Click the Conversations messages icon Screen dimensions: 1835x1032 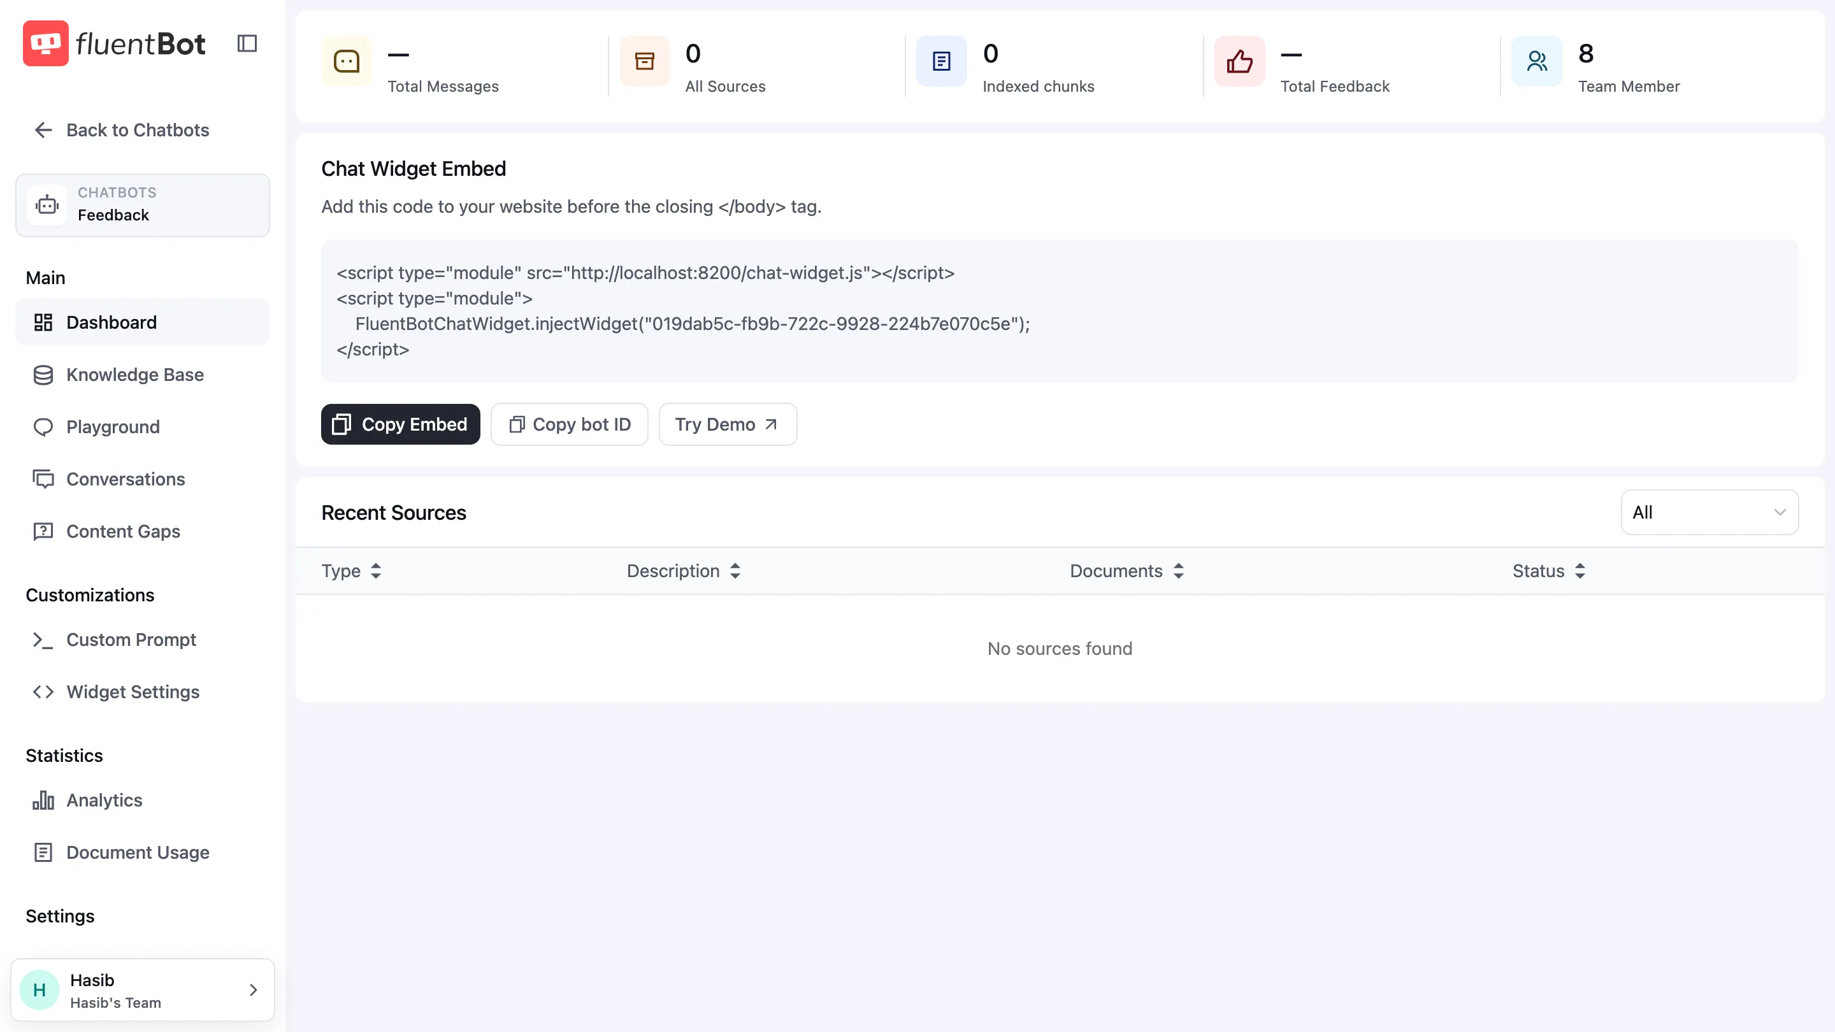[43, 478]
